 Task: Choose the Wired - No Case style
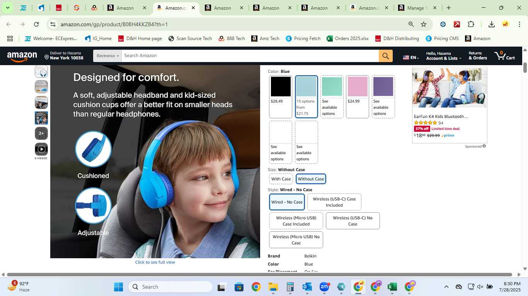coord(287,202)
